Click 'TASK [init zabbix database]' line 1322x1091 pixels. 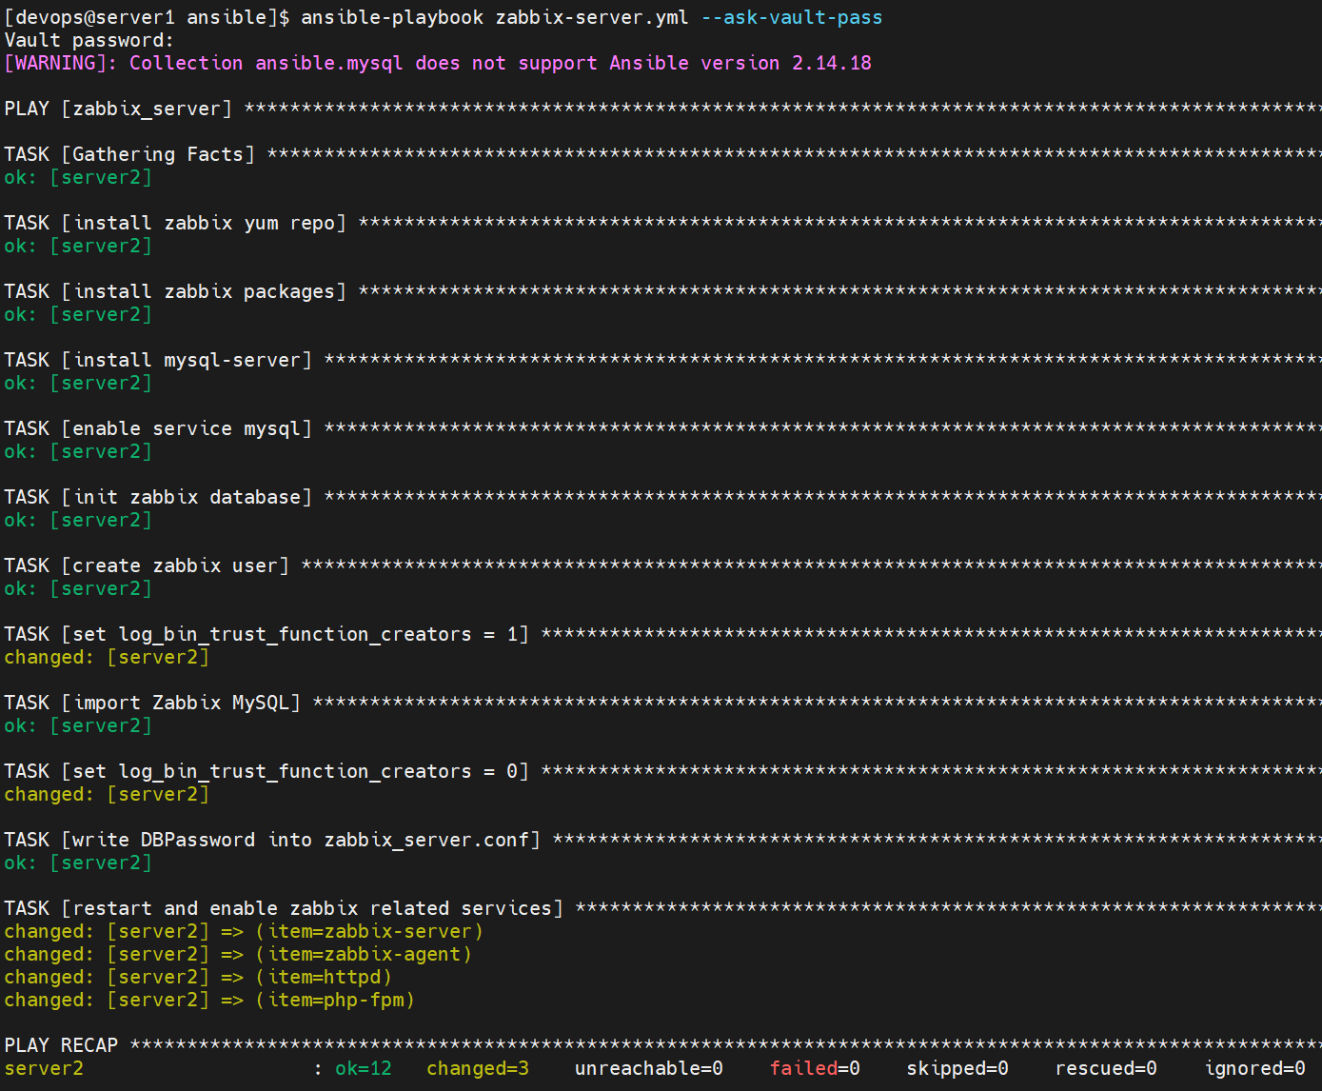coord(158,497)
